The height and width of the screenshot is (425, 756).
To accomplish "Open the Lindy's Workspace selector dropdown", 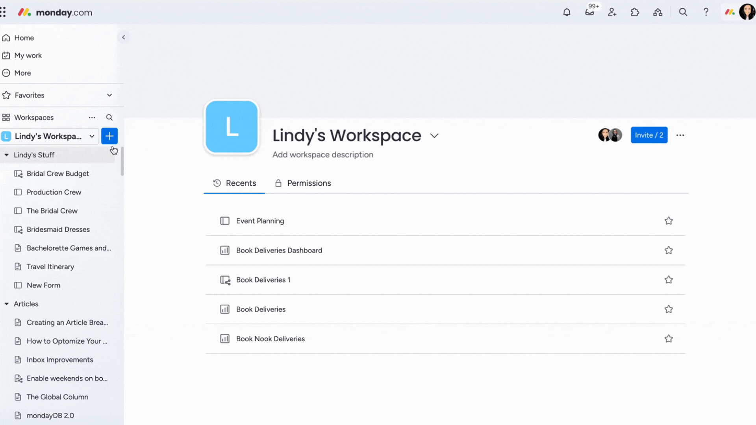I will 49,136.
